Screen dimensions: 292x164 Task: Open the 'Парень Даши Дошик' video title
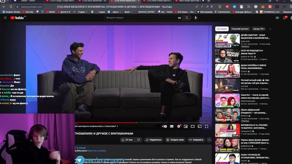255,141
